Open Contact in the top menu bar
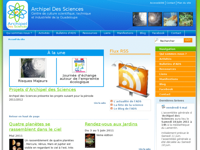The height and width of the screenshot is (150, 200). click(176, 33)
